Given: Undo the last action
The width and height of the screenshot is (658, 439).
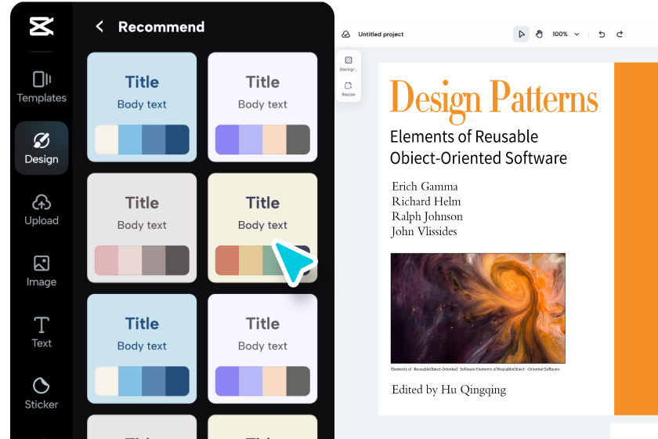Looking at the screenshot, I should click(602, 34).
